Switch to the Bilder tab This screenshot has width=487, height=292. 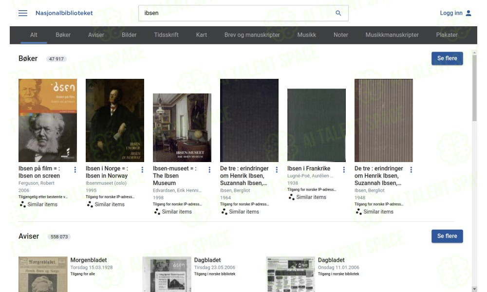(129, 35)
